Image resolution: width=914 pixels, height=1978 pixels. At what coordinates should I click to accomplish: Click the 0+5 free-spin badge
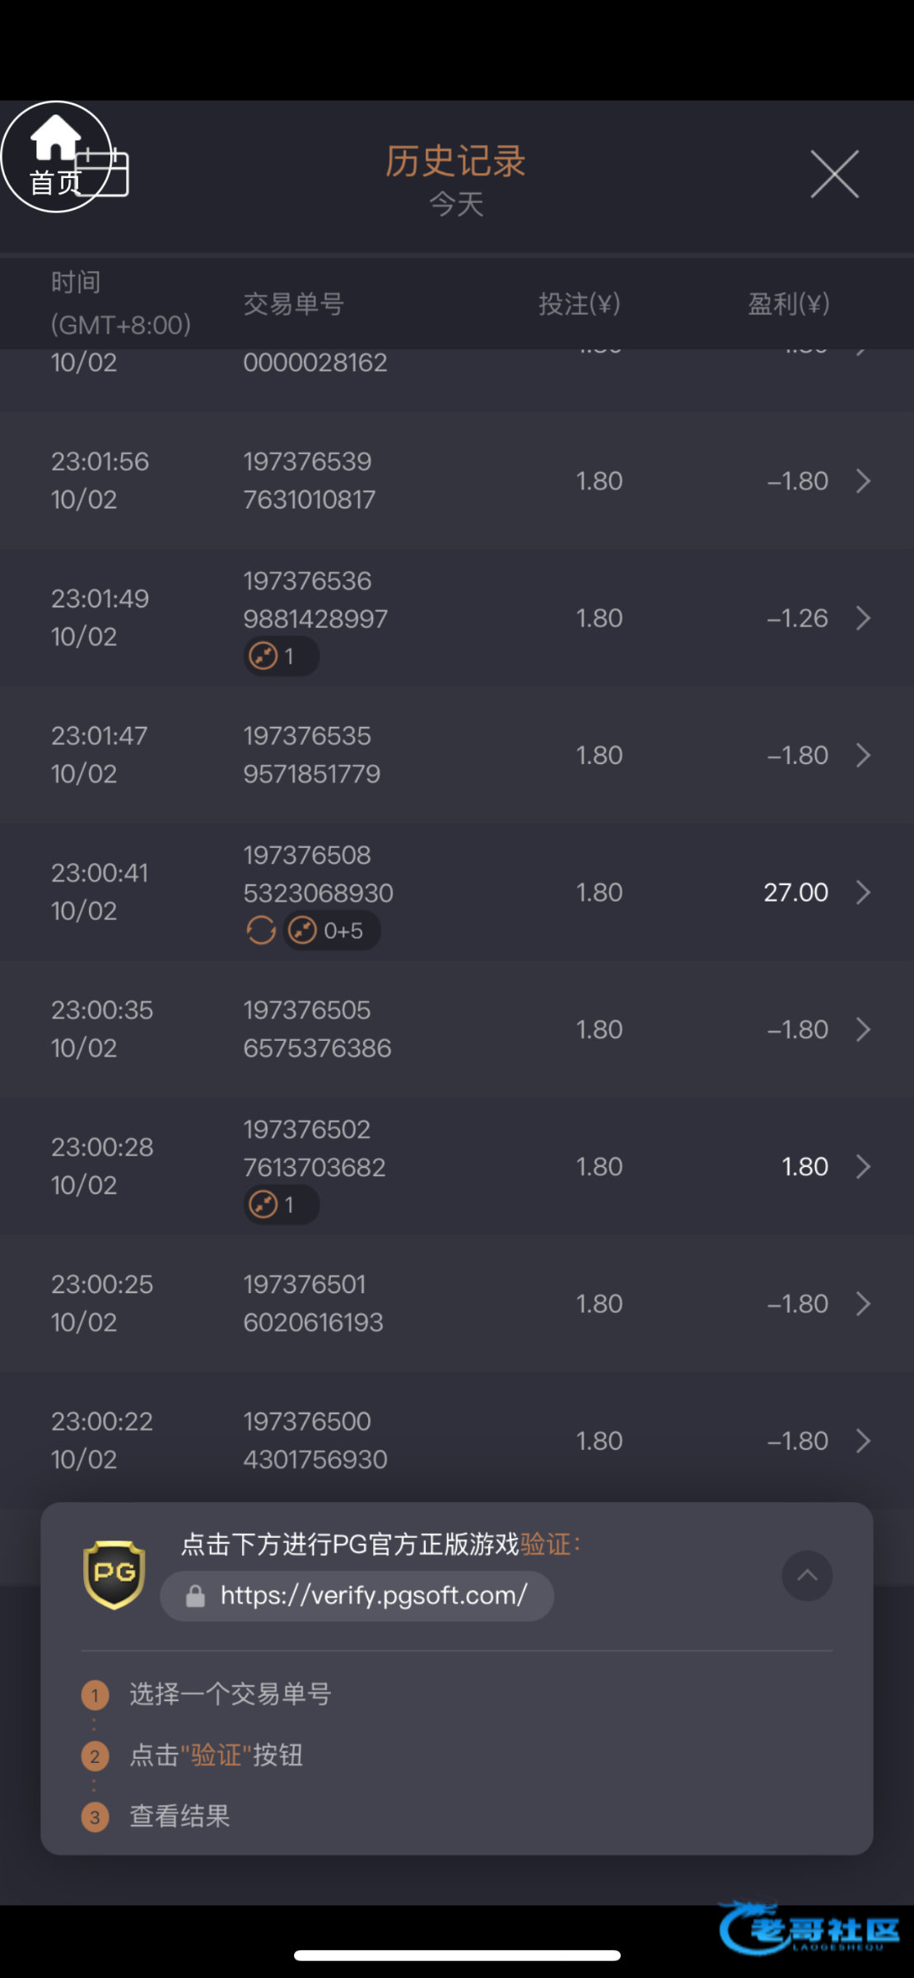[x=331, y=930]
